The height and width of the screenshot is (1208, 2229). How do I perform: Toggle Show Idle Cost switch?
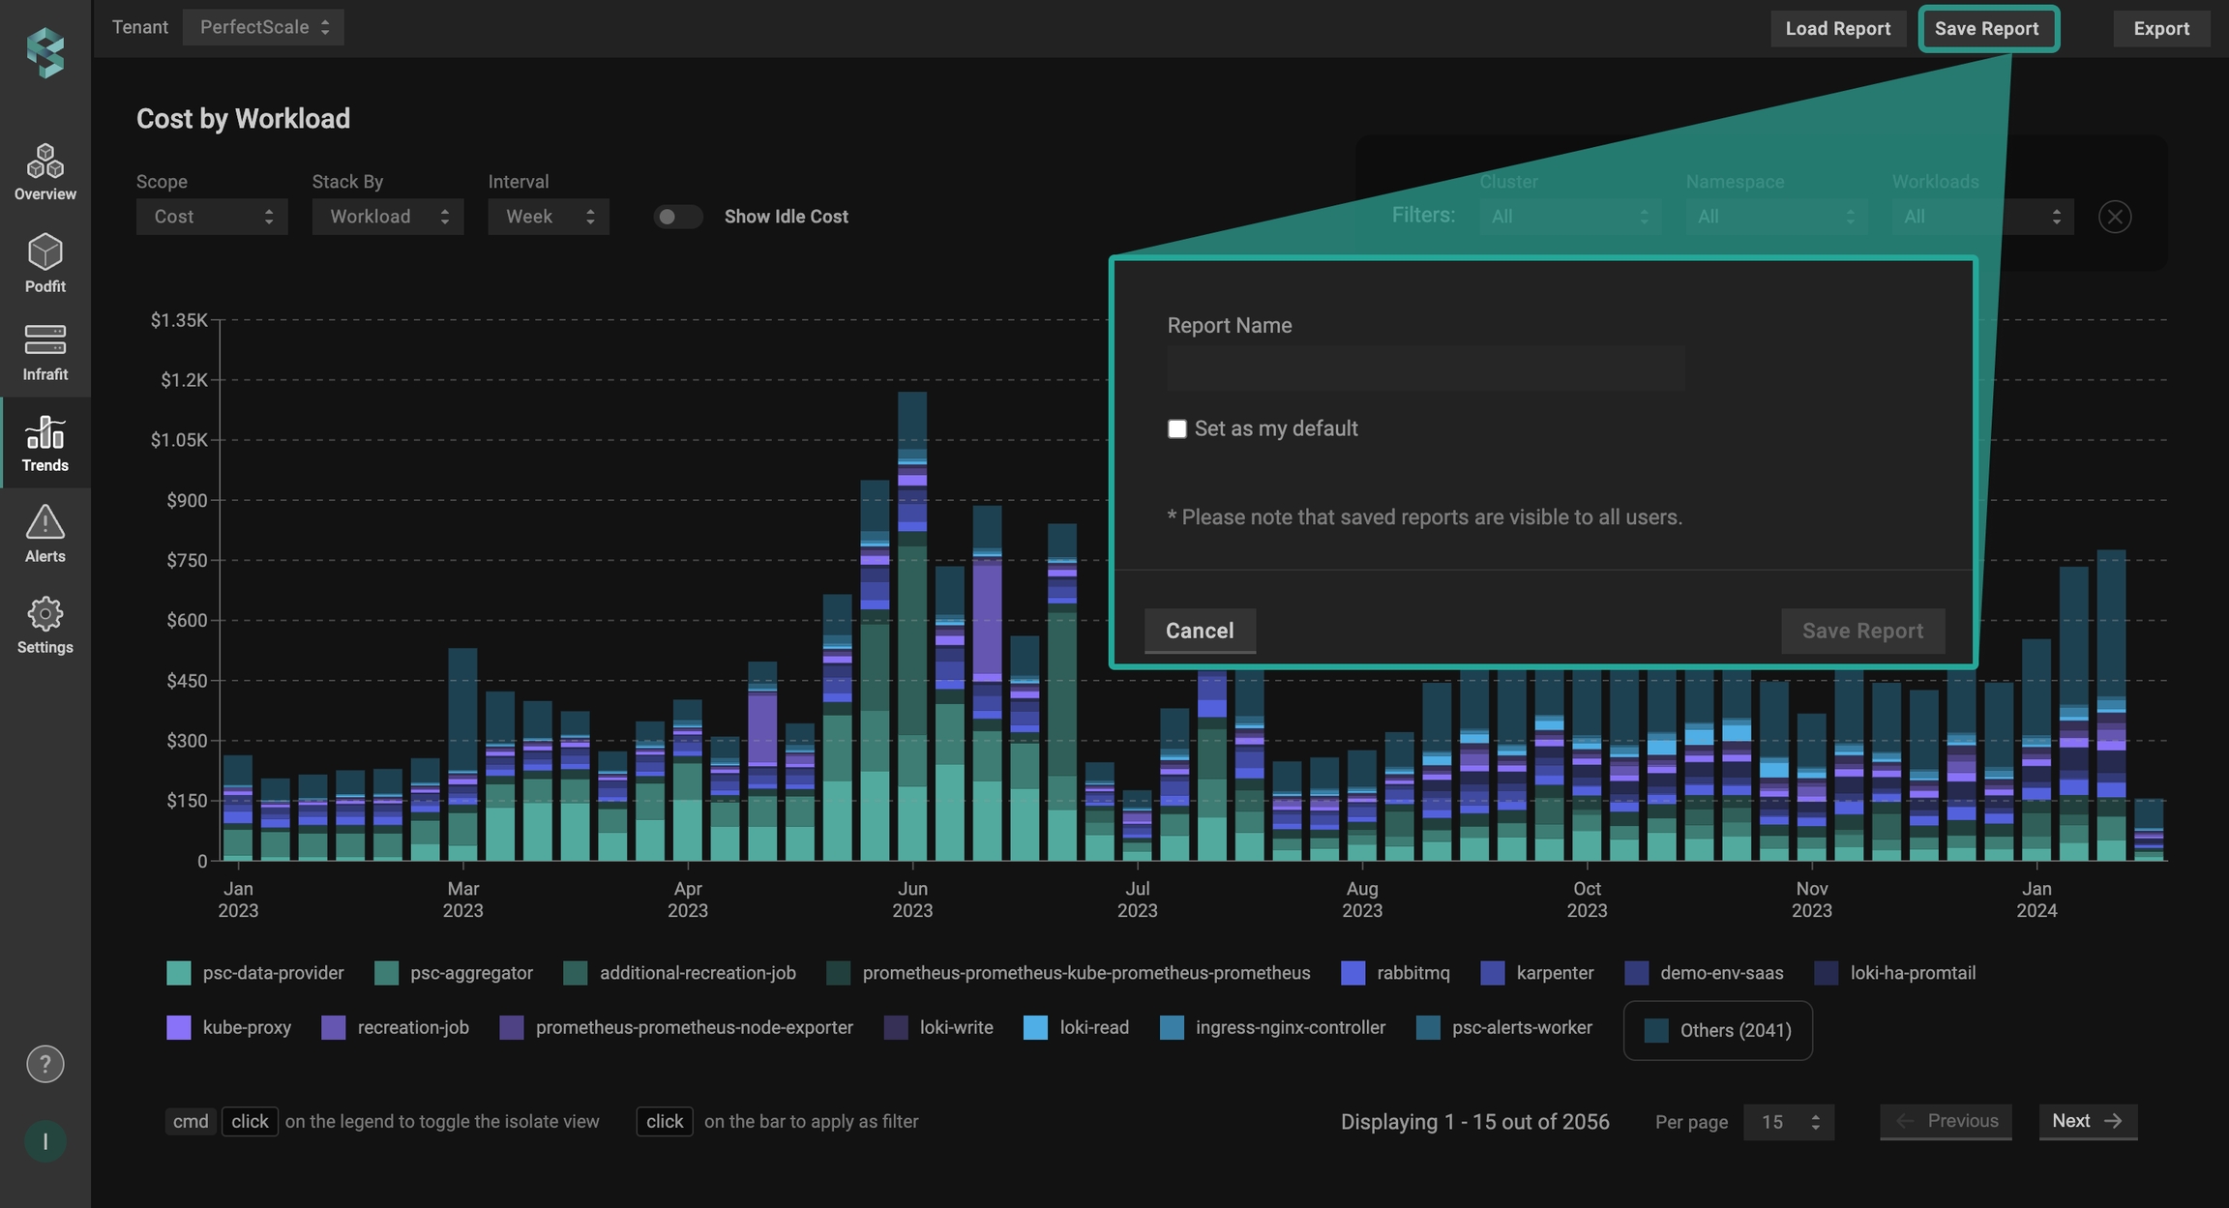click(676, 217)
